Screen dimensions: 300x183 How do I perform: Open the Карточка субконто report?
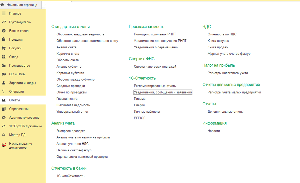[x=70, y=73]
